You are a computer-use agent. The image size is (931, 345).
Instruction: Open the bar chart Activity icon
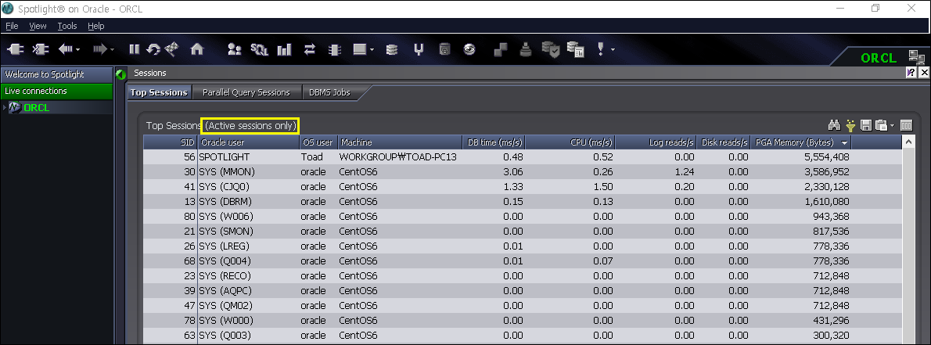285,50
